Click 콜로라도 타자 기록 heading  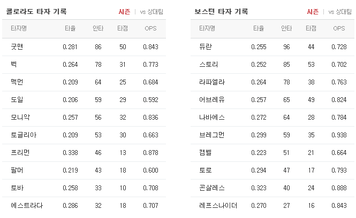point(36,11)
